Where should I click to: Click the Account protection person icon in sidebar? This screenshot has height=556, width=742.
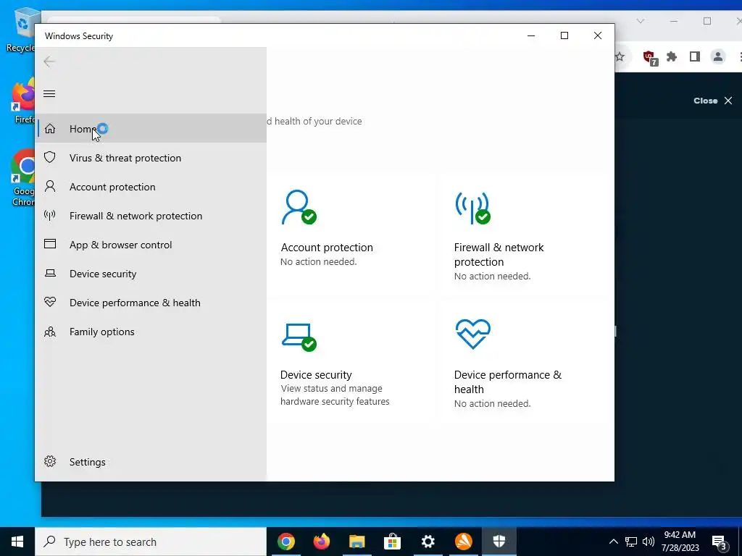pyautogui.click(x=50, y=186)
